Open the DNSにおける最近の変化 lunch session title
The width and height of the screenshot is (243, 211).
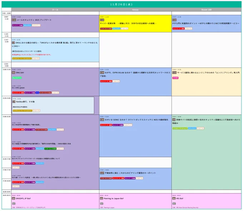pos(55,44)
